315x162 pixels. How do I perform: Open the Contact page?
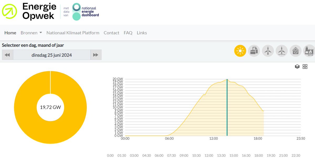tap(112, 33)
